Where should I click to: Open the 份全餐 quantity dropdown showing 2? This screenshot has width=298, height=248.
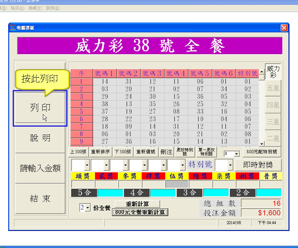click(88, 208)
